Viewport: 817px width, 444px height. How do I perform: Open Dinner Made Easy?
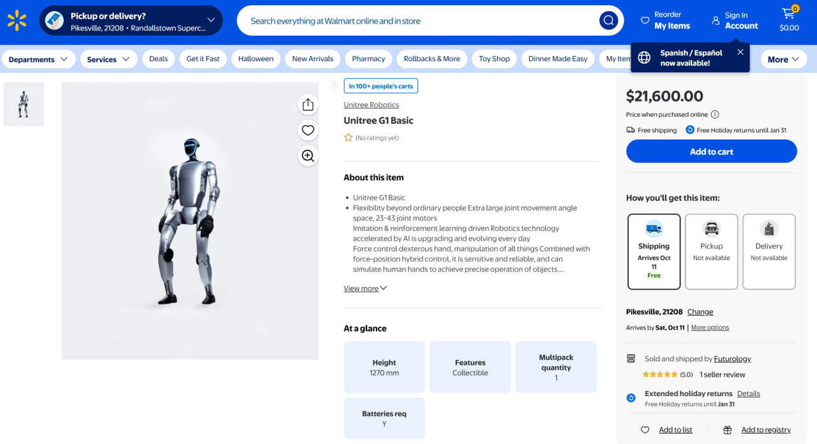(558, 59)
